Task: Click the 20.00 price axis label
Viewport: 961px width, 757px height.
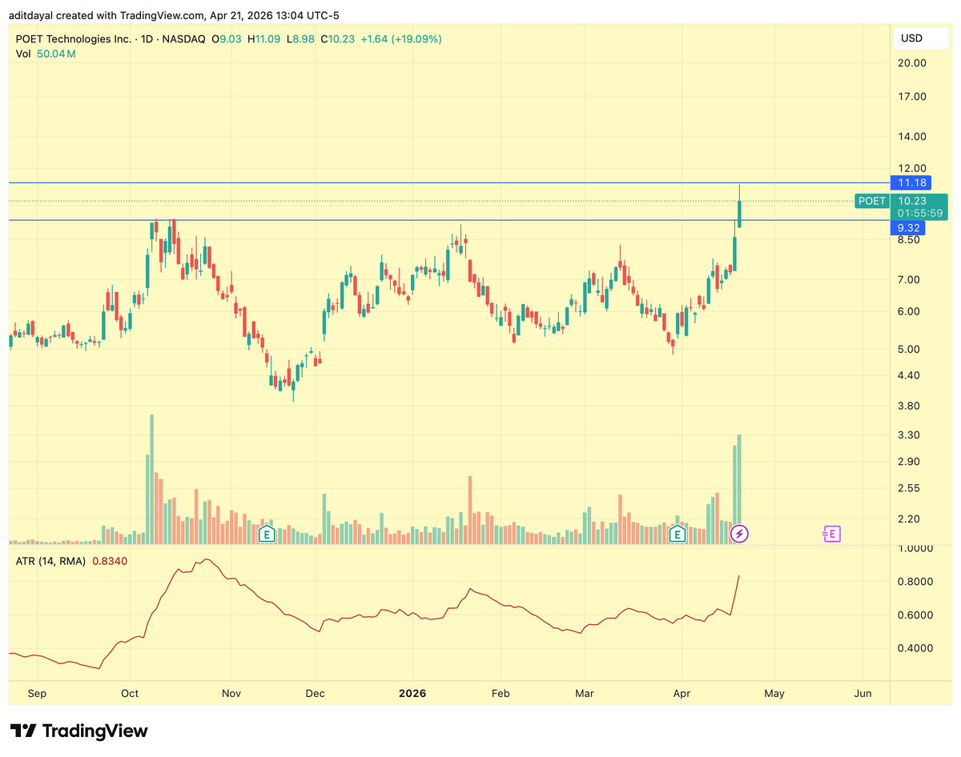Action: pos(913,63)
